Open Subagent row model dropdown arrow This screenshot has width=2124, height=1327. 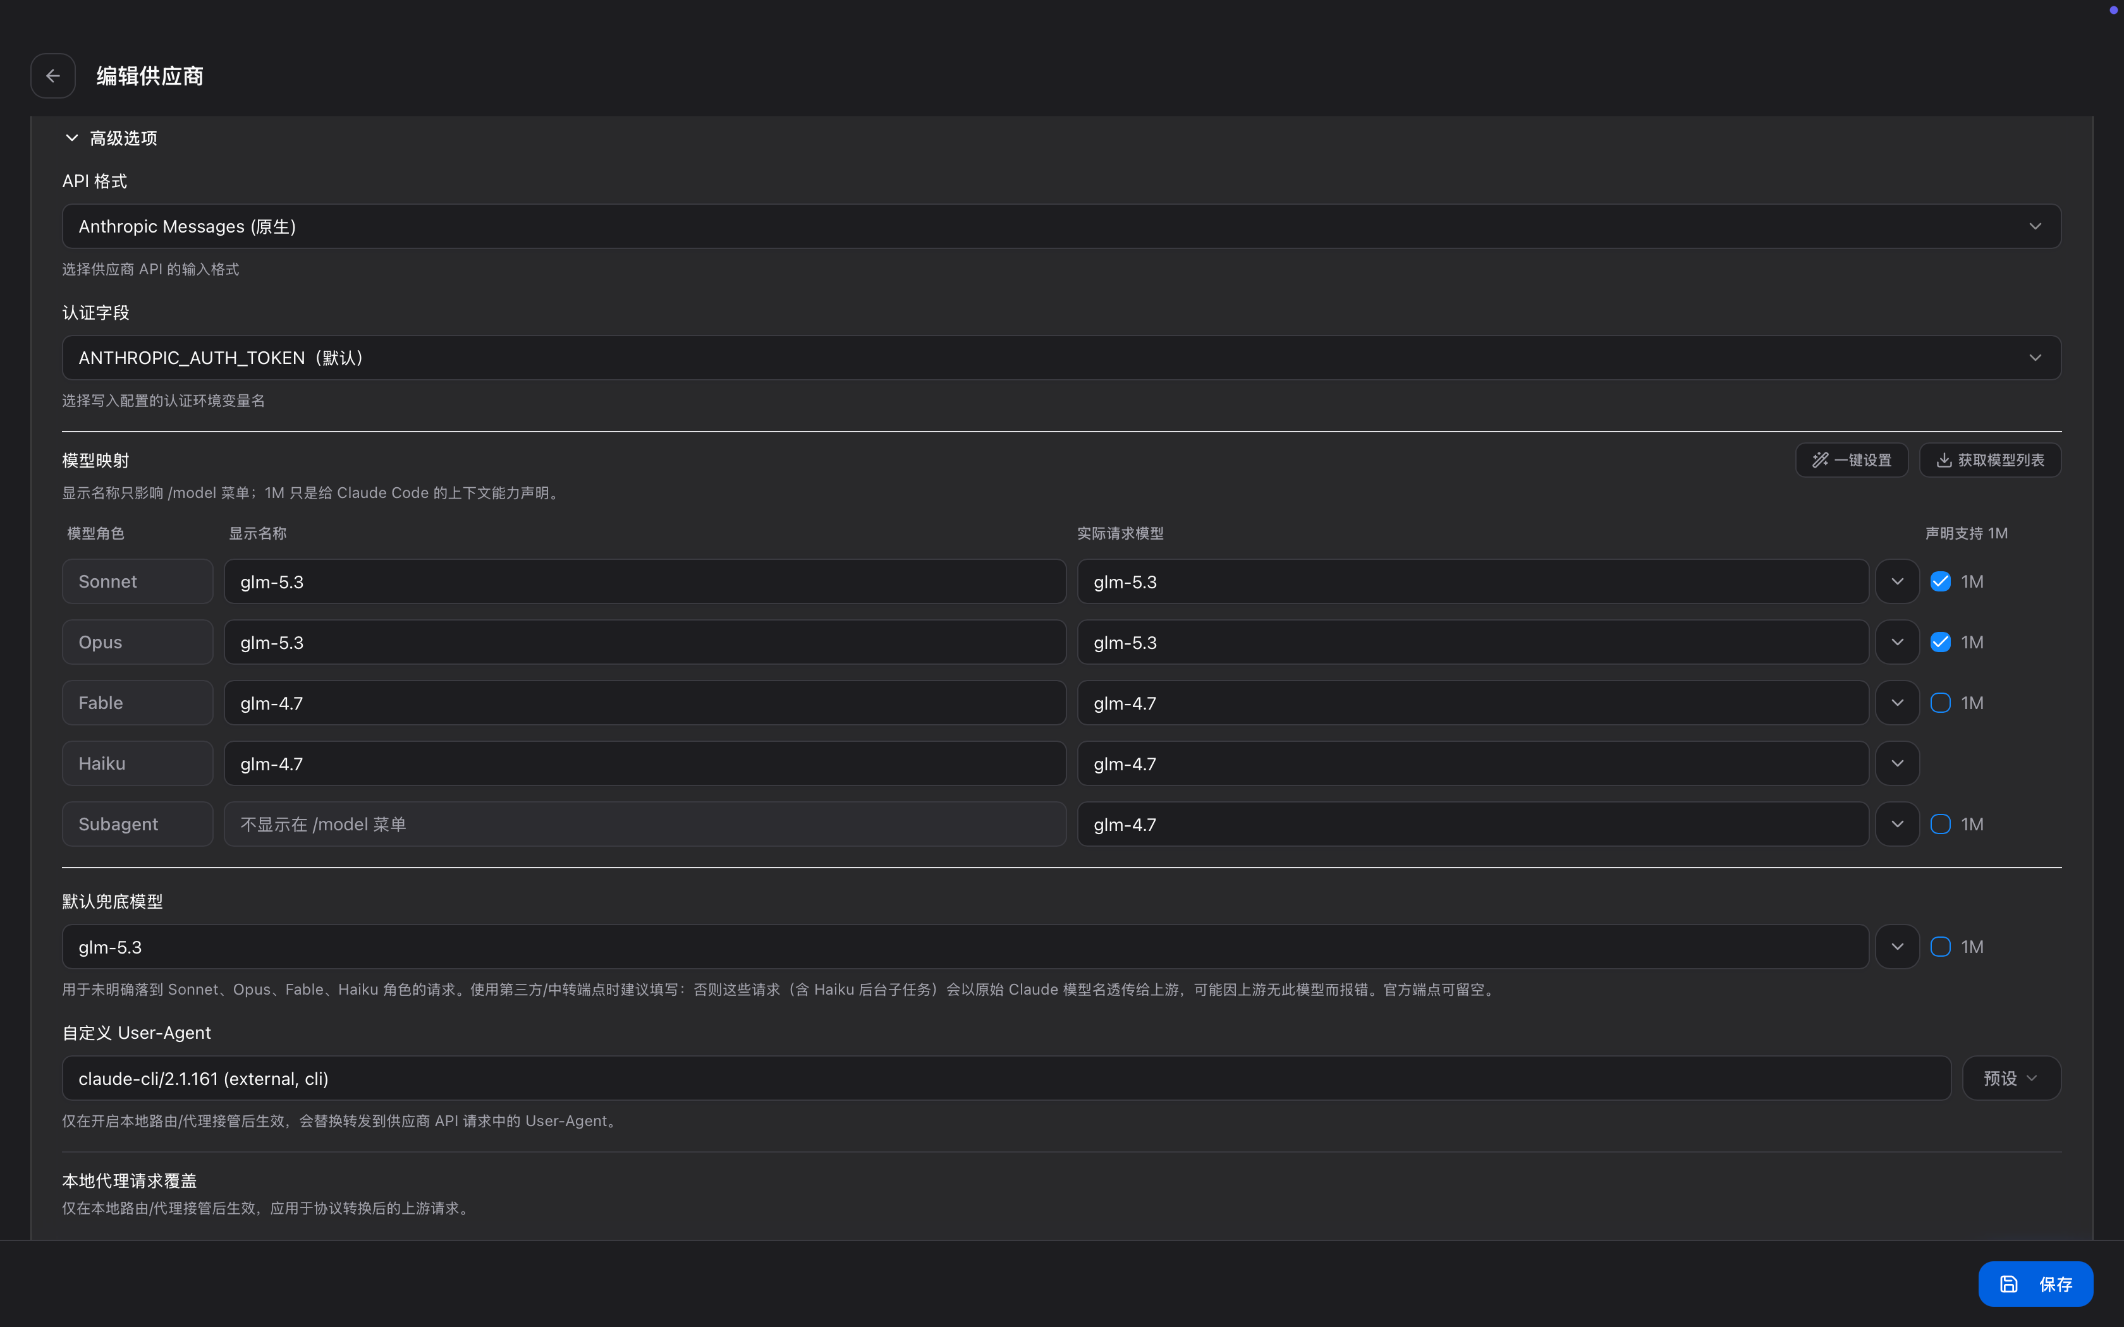tap(1898, 824)
